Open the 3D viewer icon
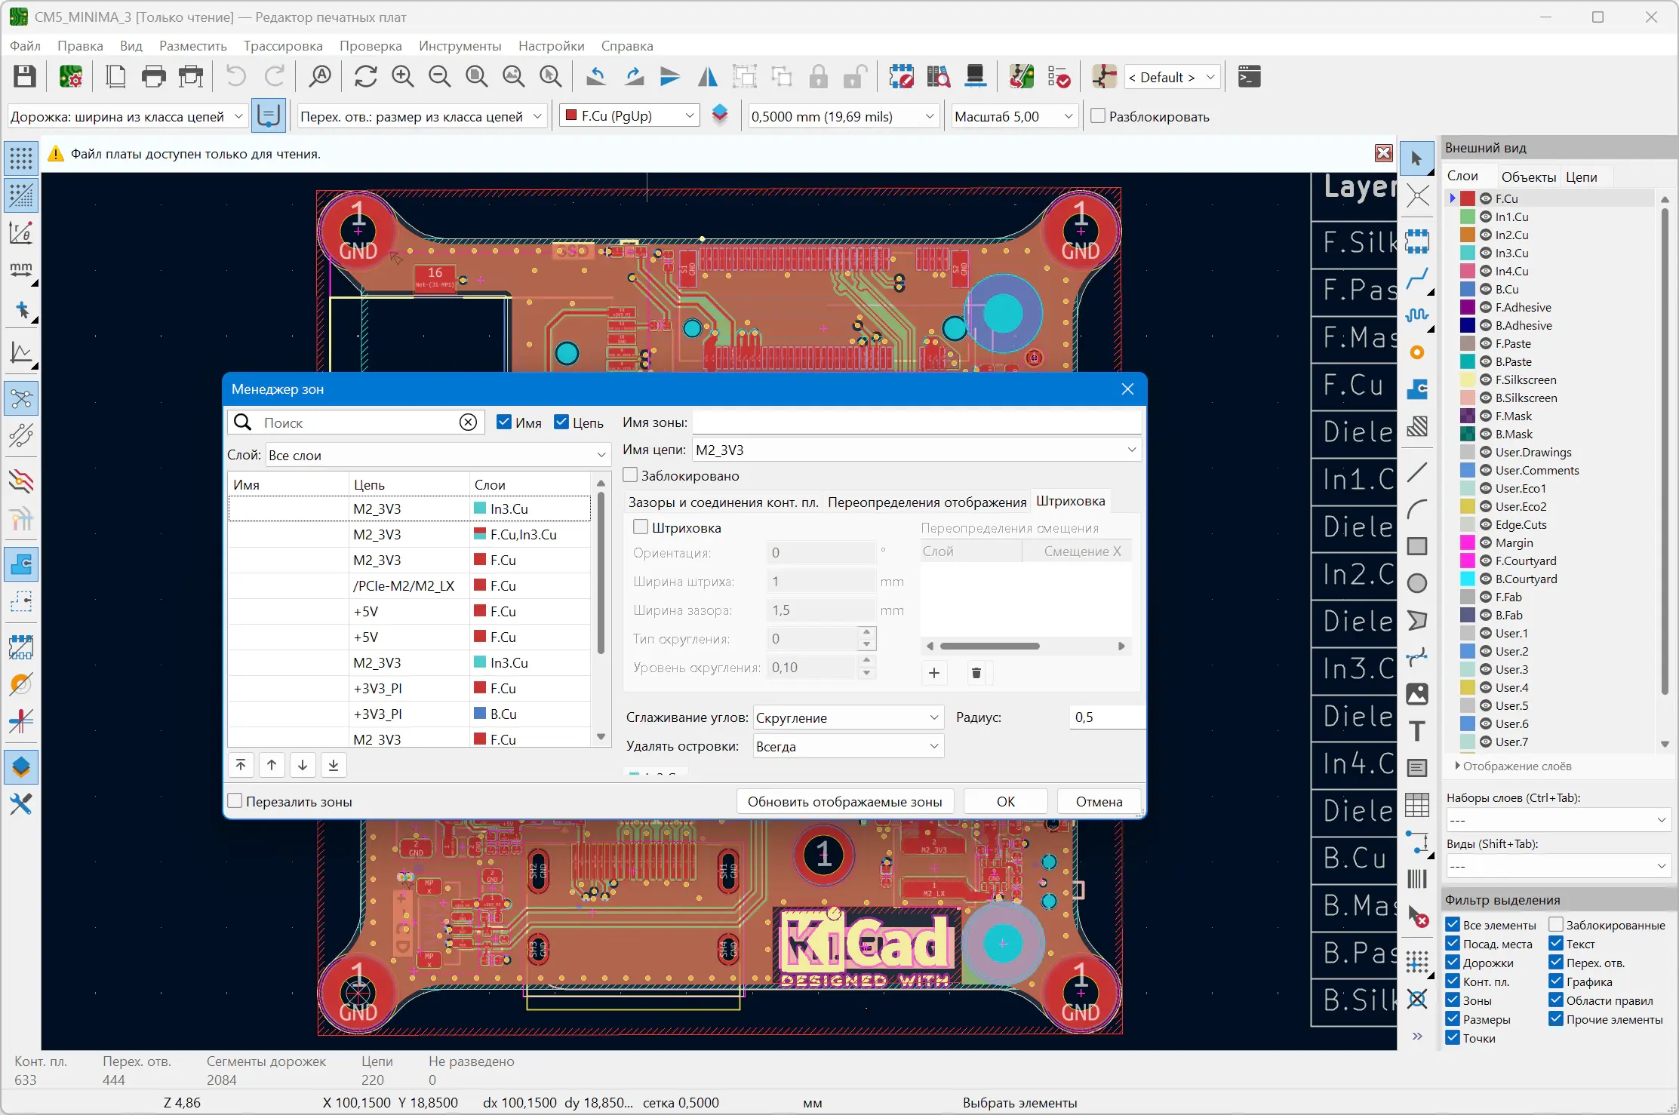The height and width of the screenshot is (1115, 1679). 975,76
